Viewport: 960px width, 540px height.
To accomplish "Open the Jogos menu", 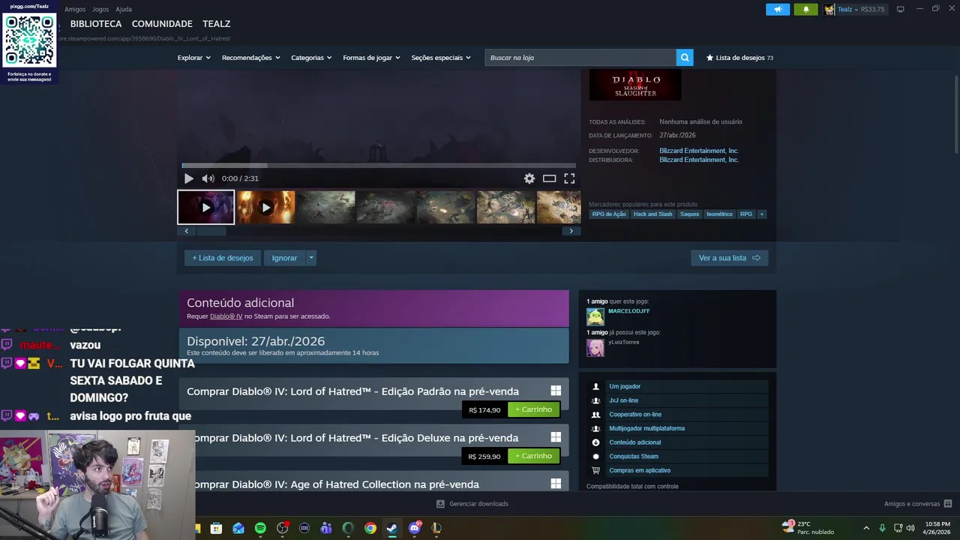I will [x=100, y=10].
